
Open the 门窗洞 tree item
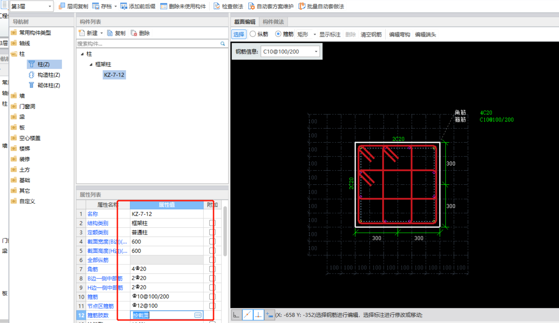pos(27,106)
